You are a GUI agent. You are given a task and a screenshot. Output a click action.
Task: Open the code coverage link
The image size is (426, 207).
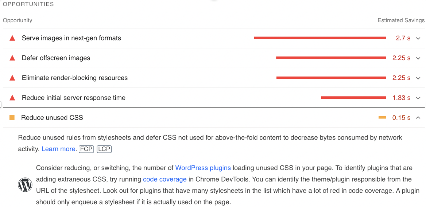(x=164, y=179)
